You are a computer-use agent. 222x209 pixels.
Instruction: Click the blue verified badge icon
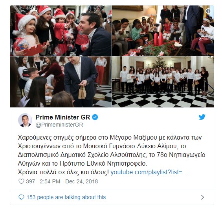[95, 118]
